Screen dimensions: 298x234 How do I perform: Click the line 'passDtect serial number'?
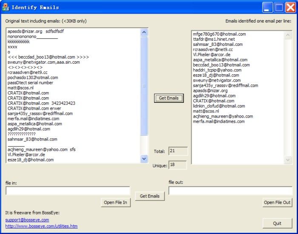click(30, 83)
